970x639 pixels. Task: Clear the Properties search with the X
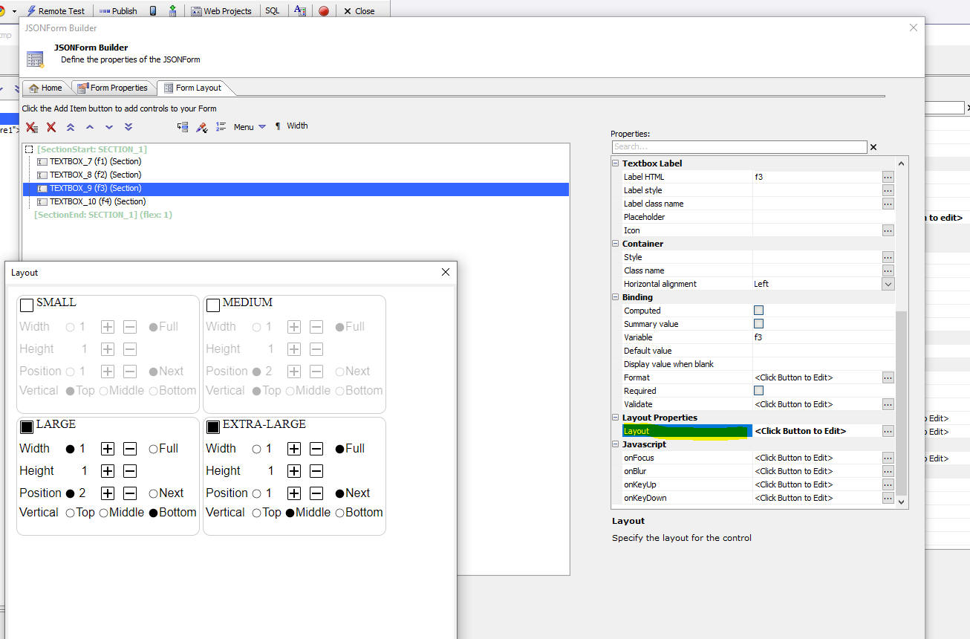(x=873, y=147)
